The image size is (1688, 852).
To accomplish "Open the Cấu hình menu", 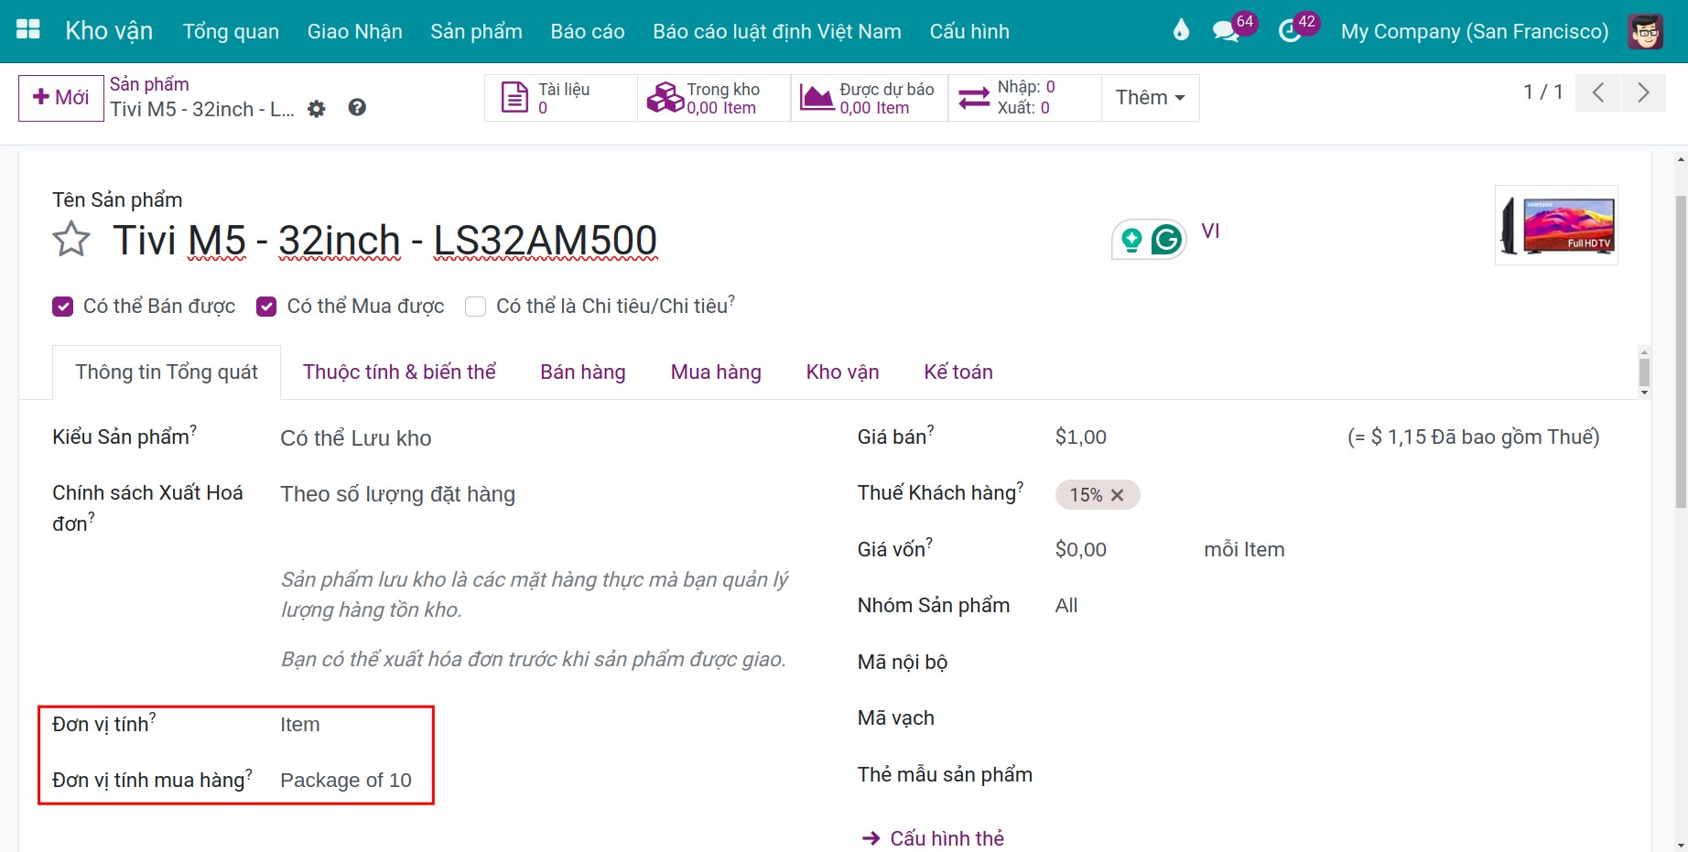I will pos(969,31).
